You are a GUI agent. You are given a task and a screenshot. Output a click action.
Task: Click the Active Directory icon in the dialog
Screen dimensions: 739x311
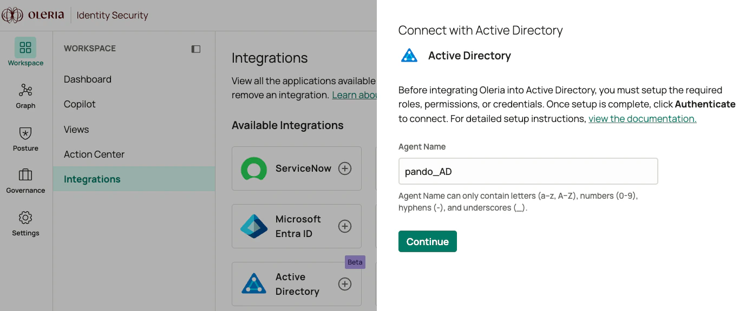click(x=409, y=56)
